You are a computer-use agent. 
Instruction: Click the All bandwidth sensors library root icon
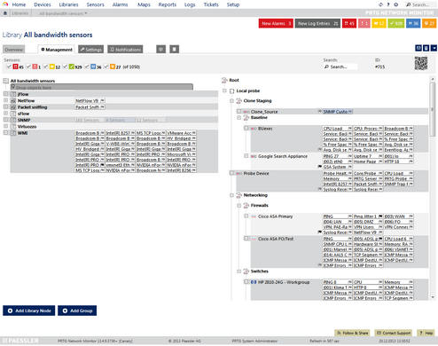tap(5, 81)
